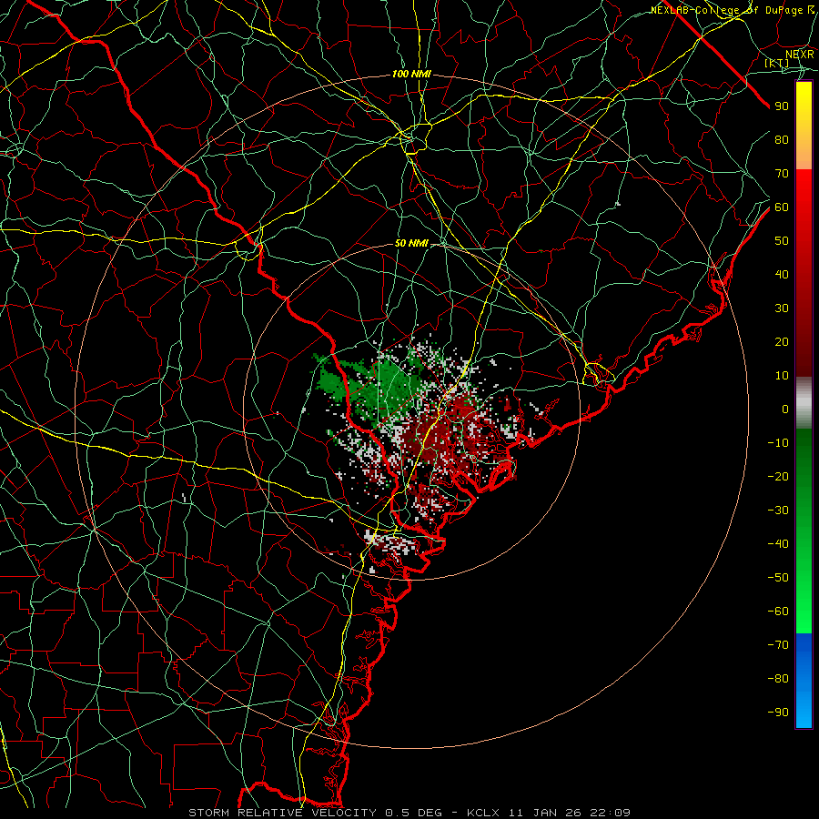Click the 100 NMI range ring label
This screenshot has height=819, width=819.
coord(411,75)
